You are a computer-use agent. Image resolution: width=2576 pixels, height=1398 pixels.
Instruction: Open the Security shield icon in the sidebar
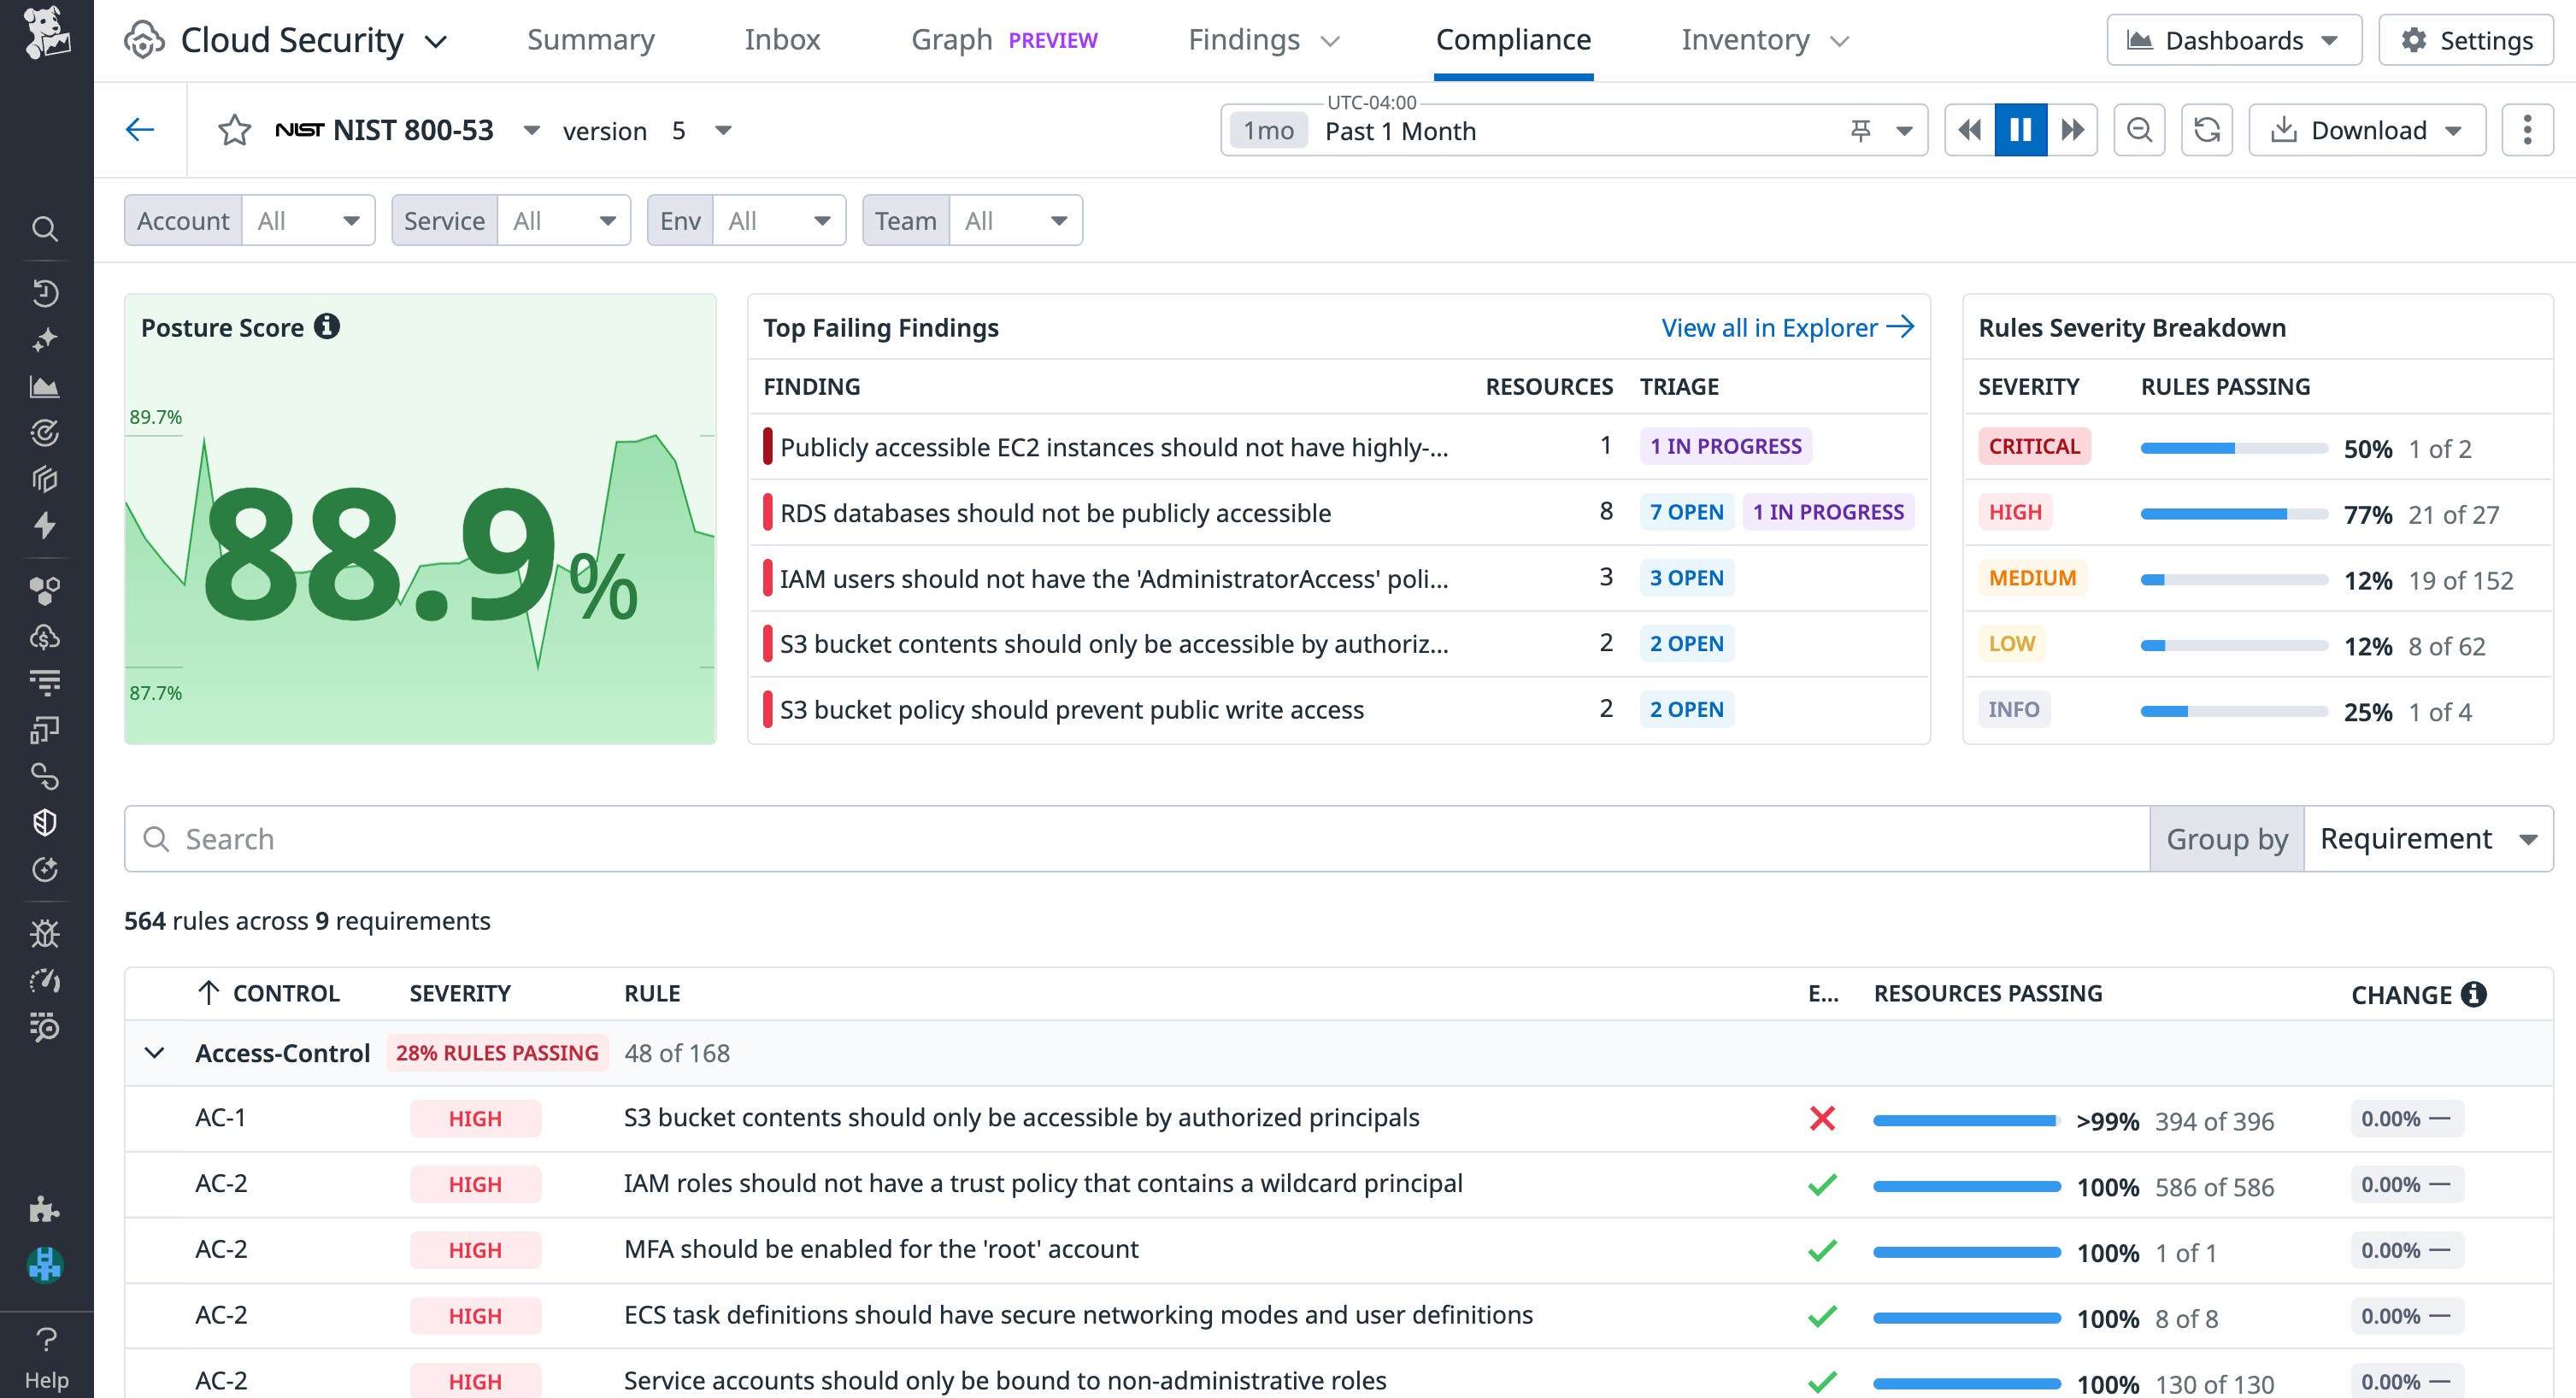tap(47, 822)
